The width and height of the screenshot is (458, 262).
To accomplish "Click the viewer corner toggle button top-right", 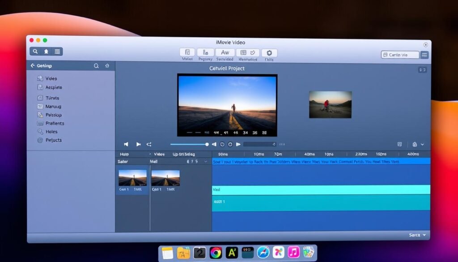I will (x=422, y=69).
